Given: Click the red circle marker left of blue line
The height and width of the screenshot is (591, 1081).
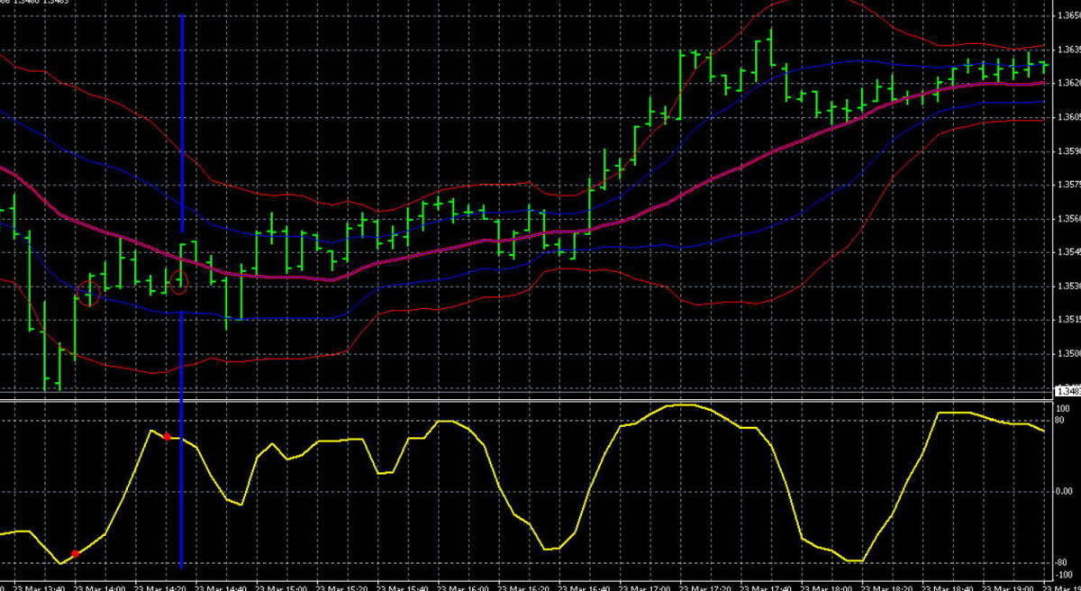Looking at the screenshot, I should coord(88,293).
